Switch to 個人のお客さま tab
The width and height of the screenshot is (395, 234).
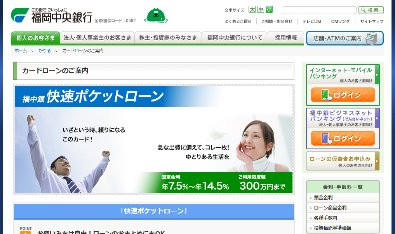coord(35,38)
